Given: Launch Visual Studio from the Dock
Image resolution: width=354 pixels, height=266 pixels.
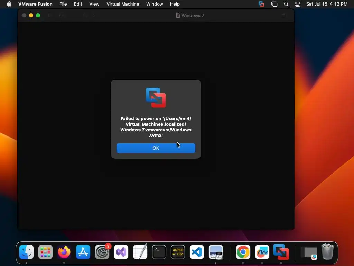Looking at the screenshot, I should pyautogui.click(x=121, y=252).
